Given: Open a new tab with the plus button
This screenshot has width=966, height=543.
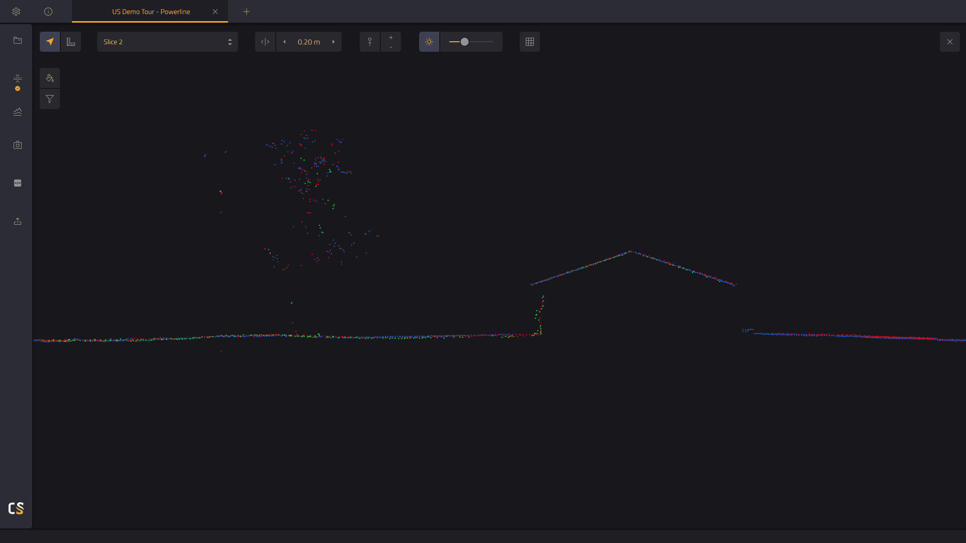Looking at the screenshot, I should 247,12.
